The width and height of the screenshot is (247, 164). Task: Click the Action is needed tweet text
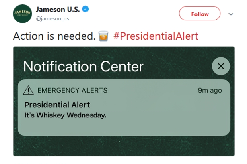point(54,36)
